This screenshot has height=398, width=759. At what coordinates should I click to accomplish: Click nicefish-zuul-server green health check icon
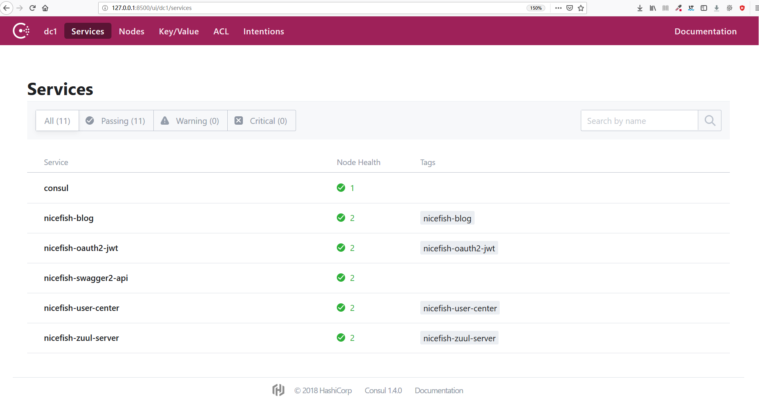click(341, 337)
